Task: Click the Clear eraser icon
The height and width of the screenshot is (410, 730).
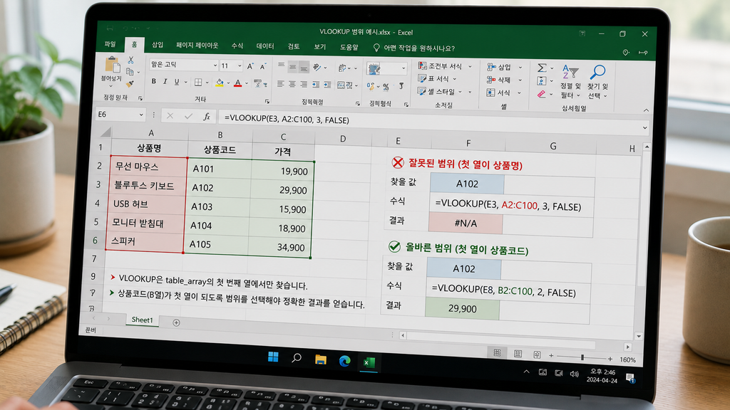Action: click(x=541, y=94)
